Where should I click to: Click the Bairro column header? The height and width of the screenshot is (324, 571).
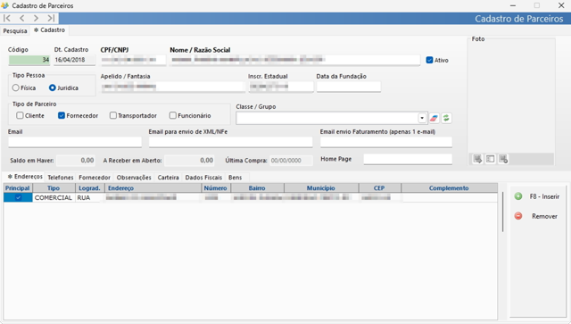(257, 188)
